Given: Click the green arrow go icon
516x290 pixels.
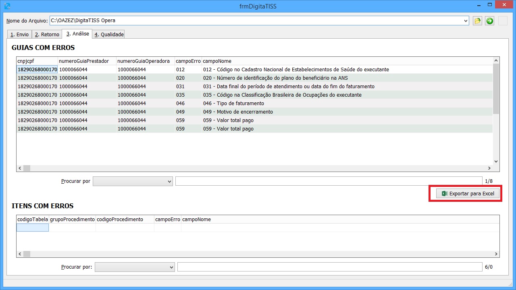Looking at the screenshot, I should click(x=490, y=21).
